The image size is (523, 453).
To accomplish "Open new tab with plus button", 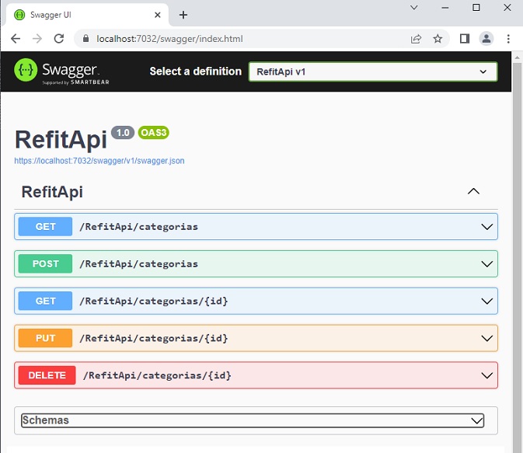I will 183,15.
